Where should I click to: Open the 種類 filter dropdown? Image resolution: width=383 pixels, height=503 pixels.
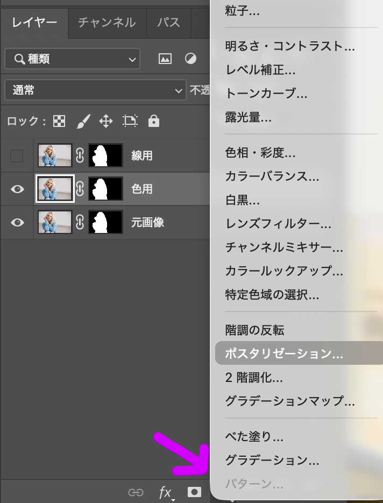click(x=73, y=59)
